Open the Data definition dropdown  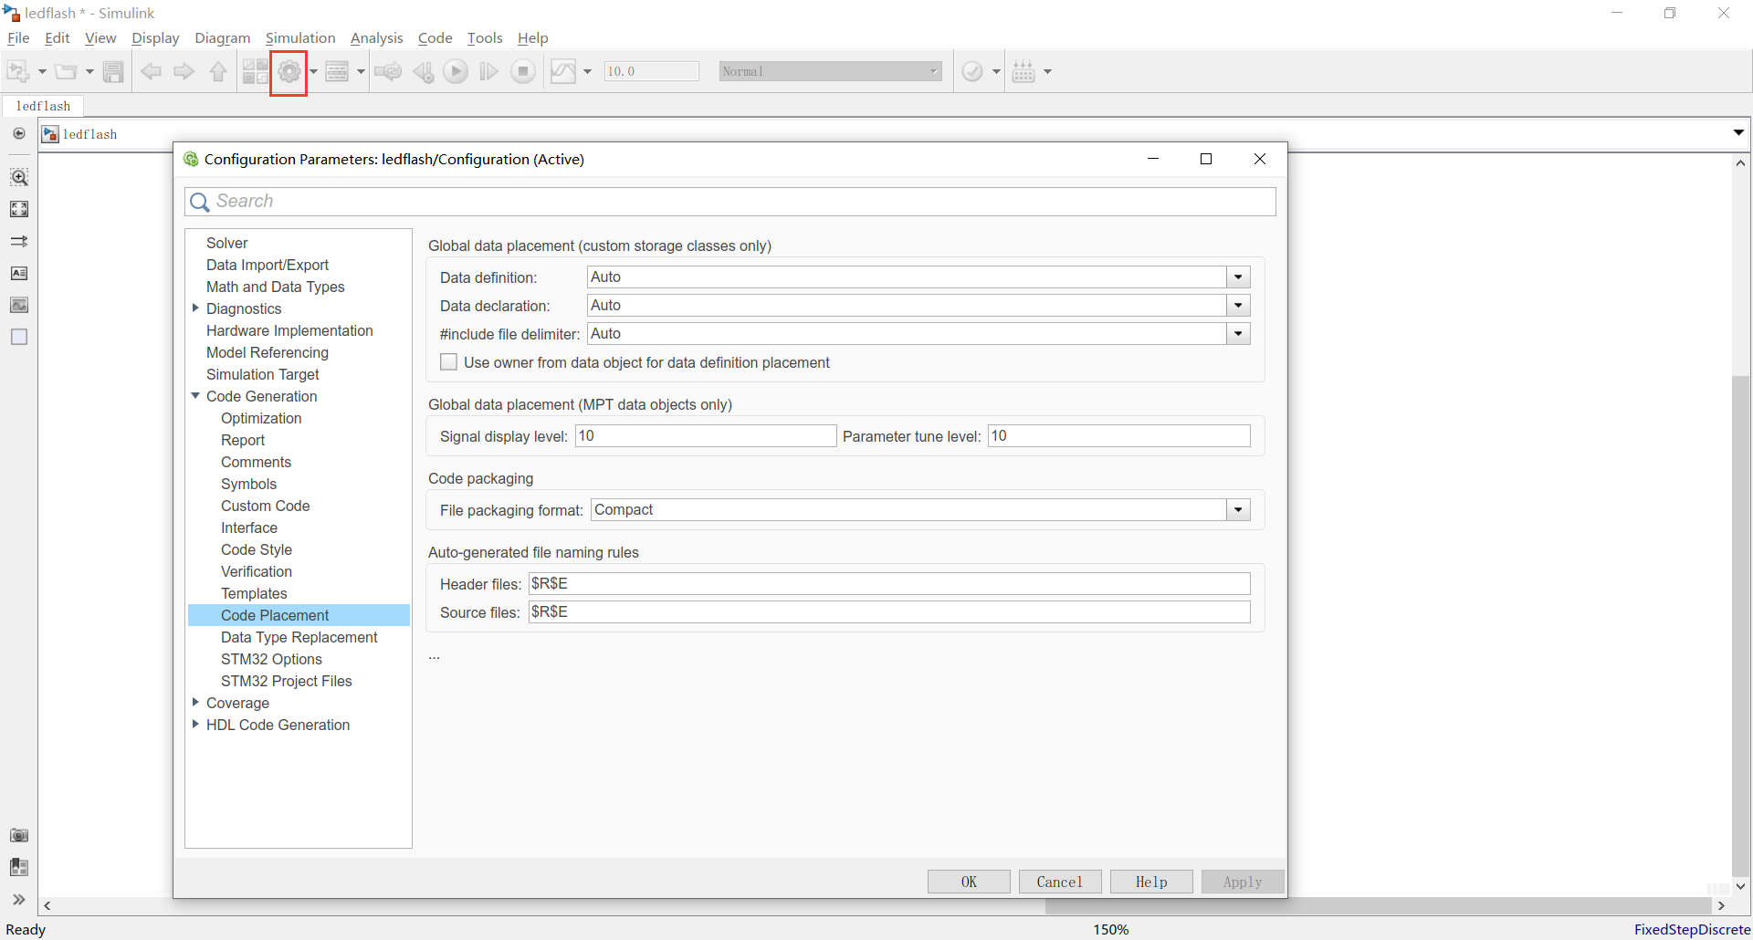(1238, 277)
